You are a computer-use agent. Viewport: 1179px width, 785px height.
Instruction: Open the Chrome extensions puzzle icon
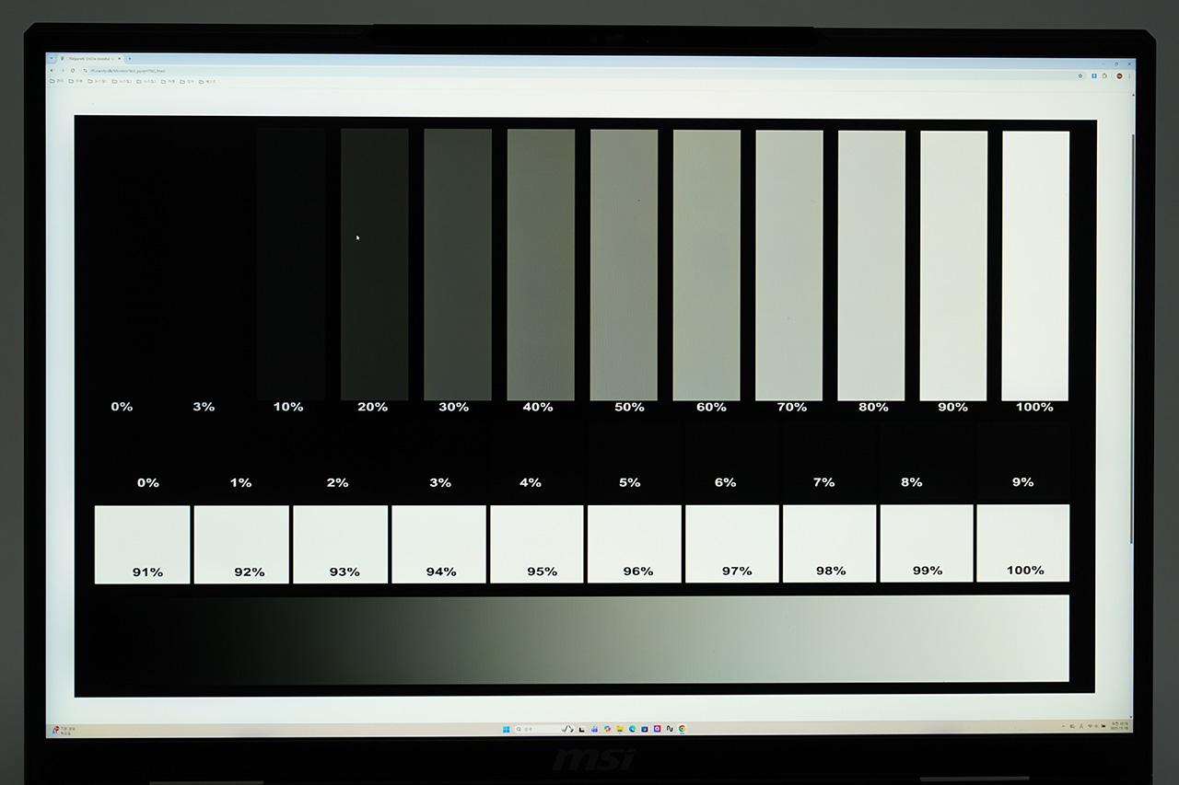coord(1104,75)
